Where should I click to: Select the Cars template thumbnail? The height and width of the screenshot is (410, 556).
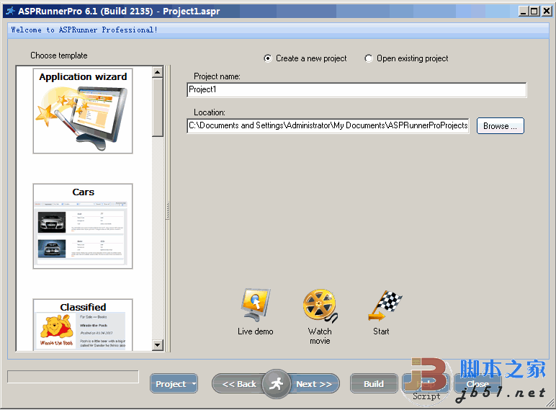(x=83, y=226)
